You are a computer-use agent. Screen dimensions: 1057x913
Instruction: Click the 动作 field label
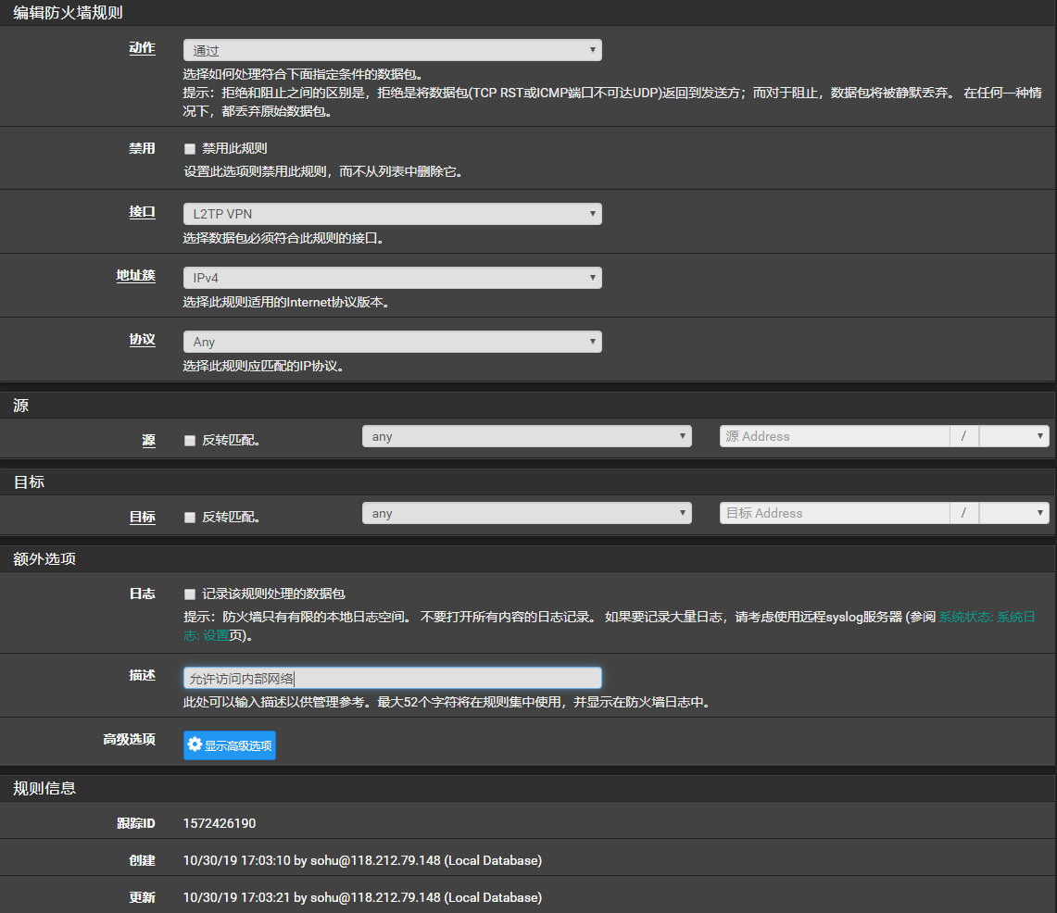pos(142,48)
